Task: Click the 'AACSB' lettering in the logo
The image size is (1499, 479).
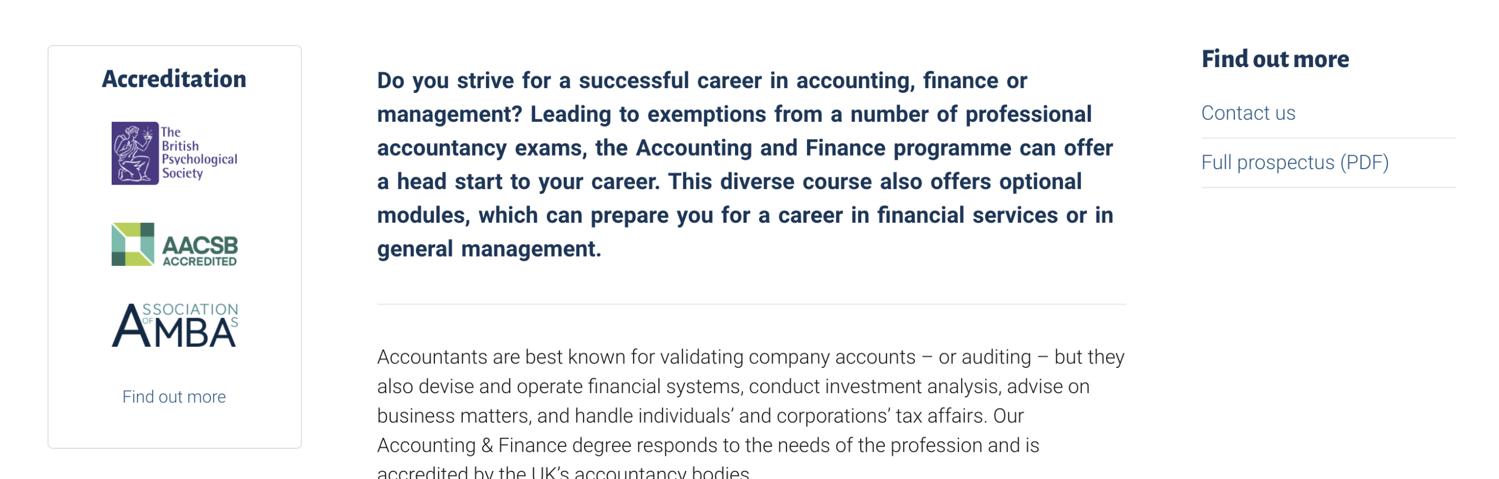Action: 200,244
